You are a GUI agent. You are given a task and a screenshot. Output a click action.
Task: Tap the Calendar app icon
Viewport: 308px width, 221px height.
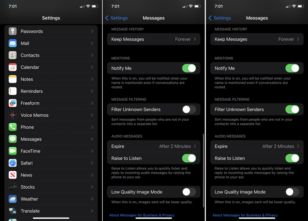[12, 67]
